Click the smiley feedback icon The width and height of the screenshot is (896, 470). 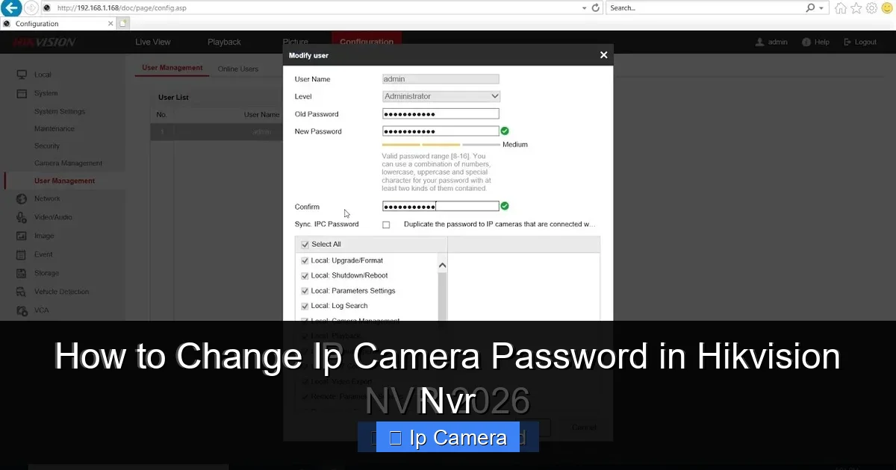pyautogui.click(x=886, y=8)
